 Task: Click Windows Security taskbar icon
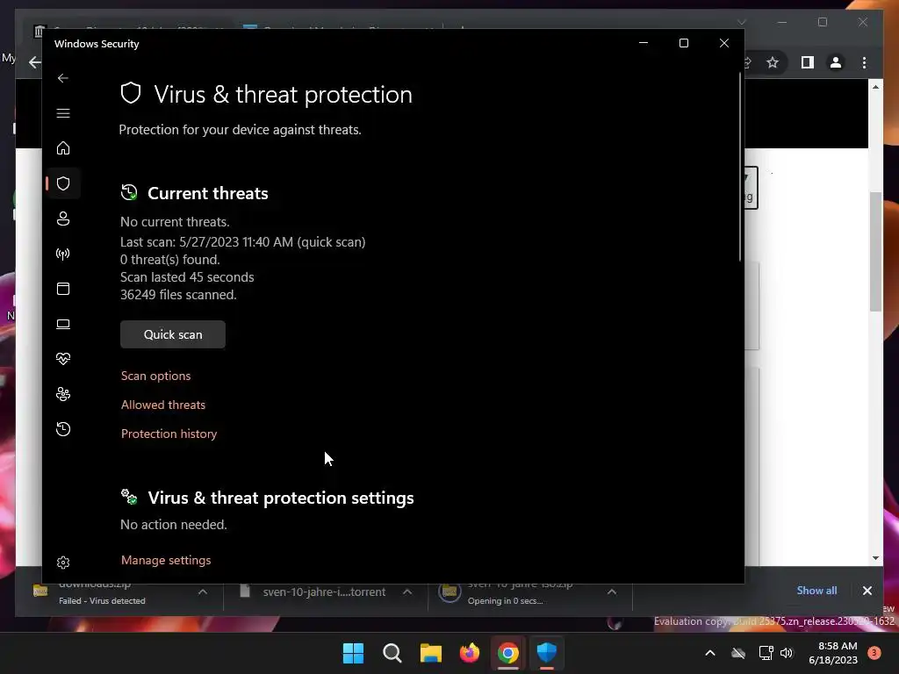point(547,653)
